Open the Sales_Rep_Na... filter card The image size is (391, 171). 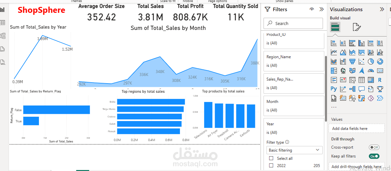tap(294, 84)
